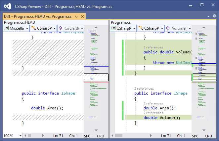219x141 pixels.
Task: Open the Miscella project dropdown in left pane
Action: (x=16, y=28)
